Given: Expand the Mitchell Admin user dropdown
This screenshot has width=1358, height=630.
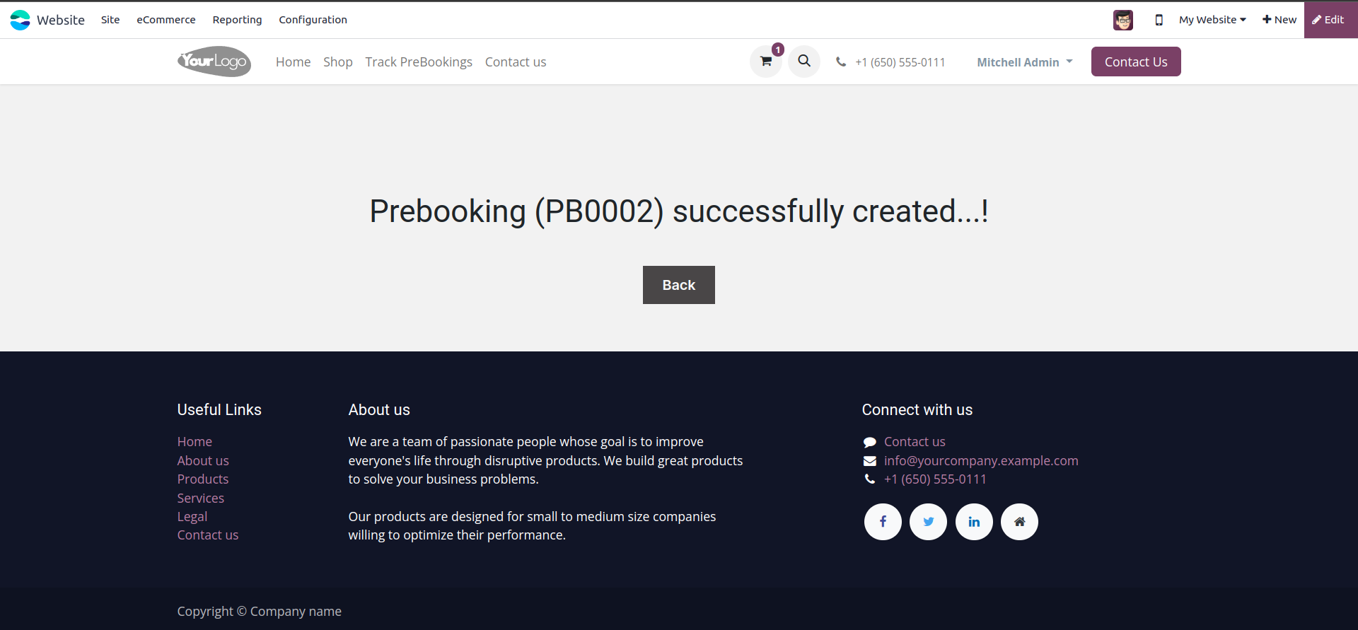Looking at the screenshot, I should coord(1024,62).
